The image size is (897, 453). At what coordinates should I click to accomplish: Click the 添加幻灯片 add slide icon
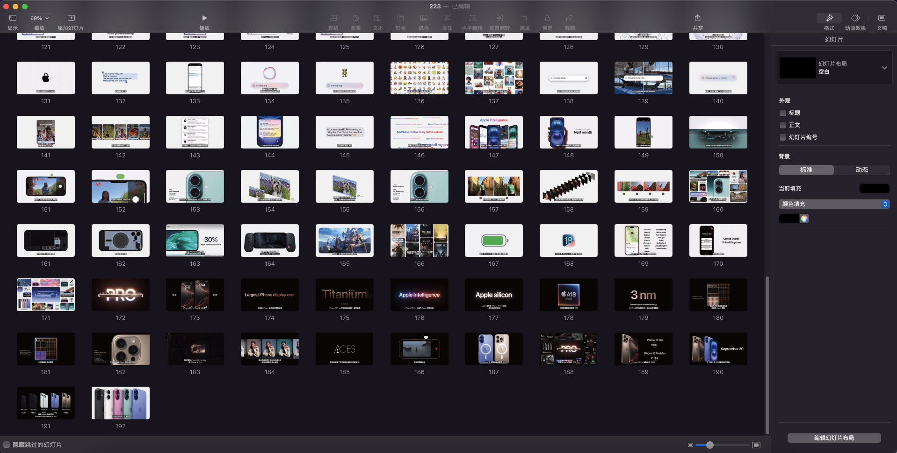(x=71, y=18)
